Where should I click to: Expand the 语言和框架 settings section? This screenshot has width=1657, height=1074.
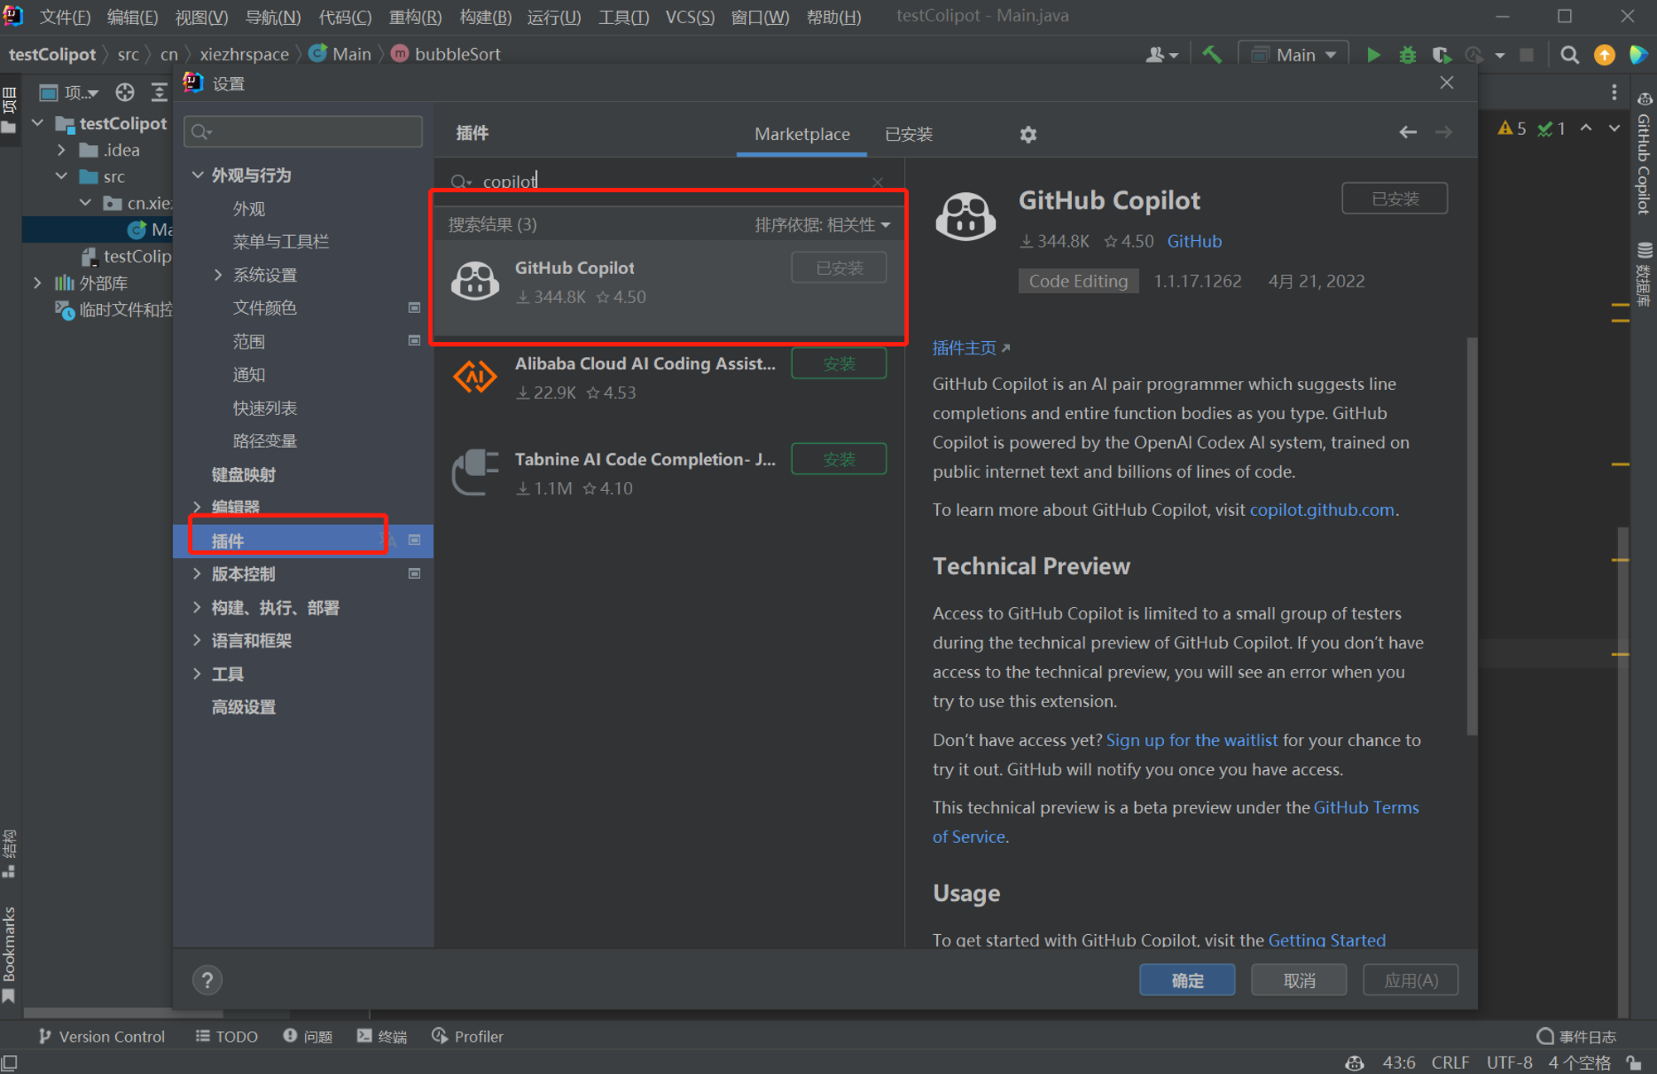197,640
